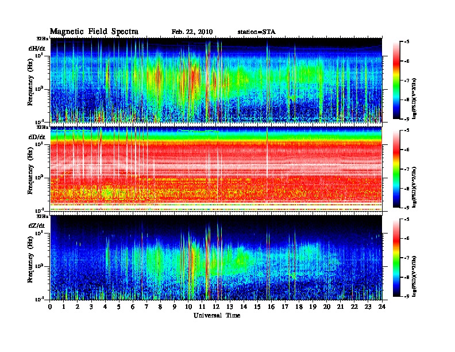The height and width of the screenshot is (352, 455).
Task: Click the log PSD label beside dH/dt colorbar
Action: 414,98
